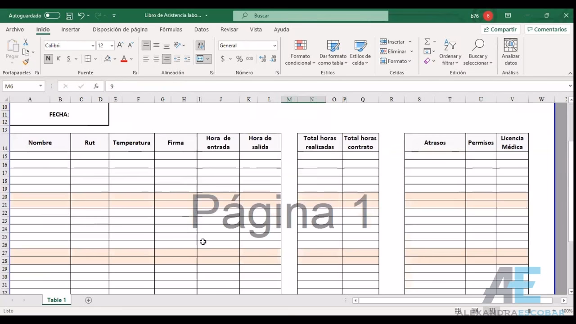The image size is (576, 324).
Task: Click the Analizar datos icon
Action: (x=510, y=46)
